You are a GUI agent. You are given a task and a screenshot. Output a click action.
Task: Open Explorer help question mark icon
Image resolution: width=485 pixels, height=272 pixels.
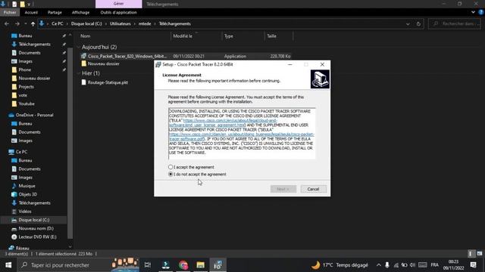(481, 12)
